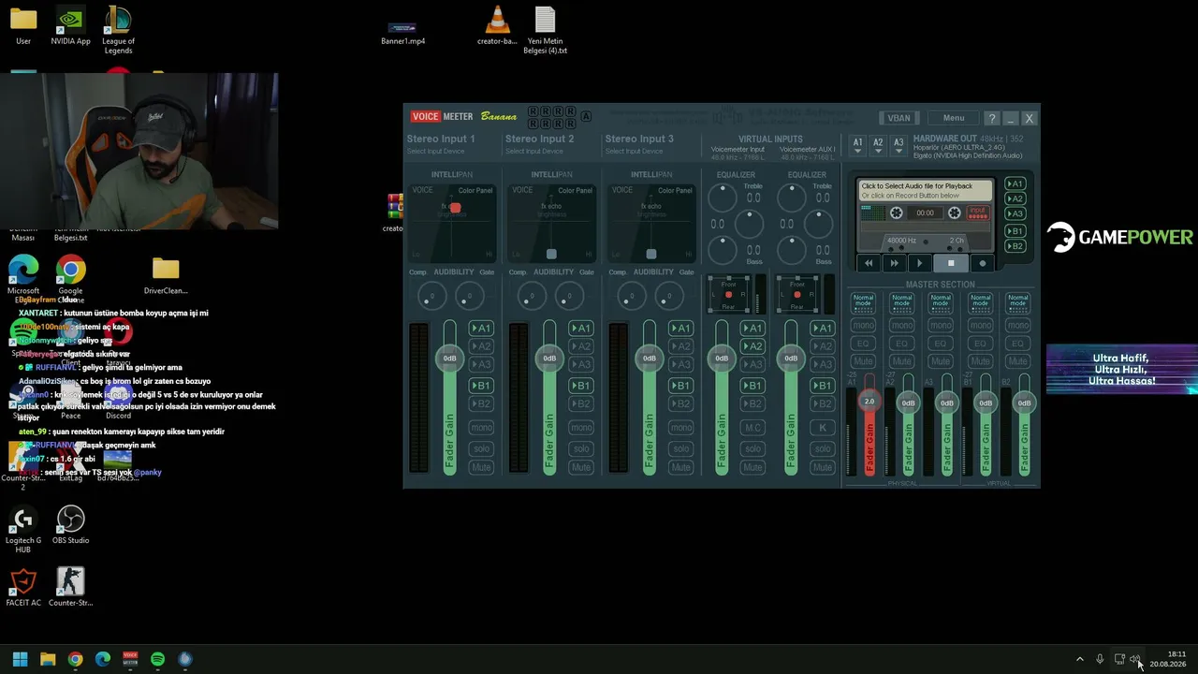Click M.C button on Voicemeeter Input strip
Screen dimensions: 1198x674
(x=752, y=428)
